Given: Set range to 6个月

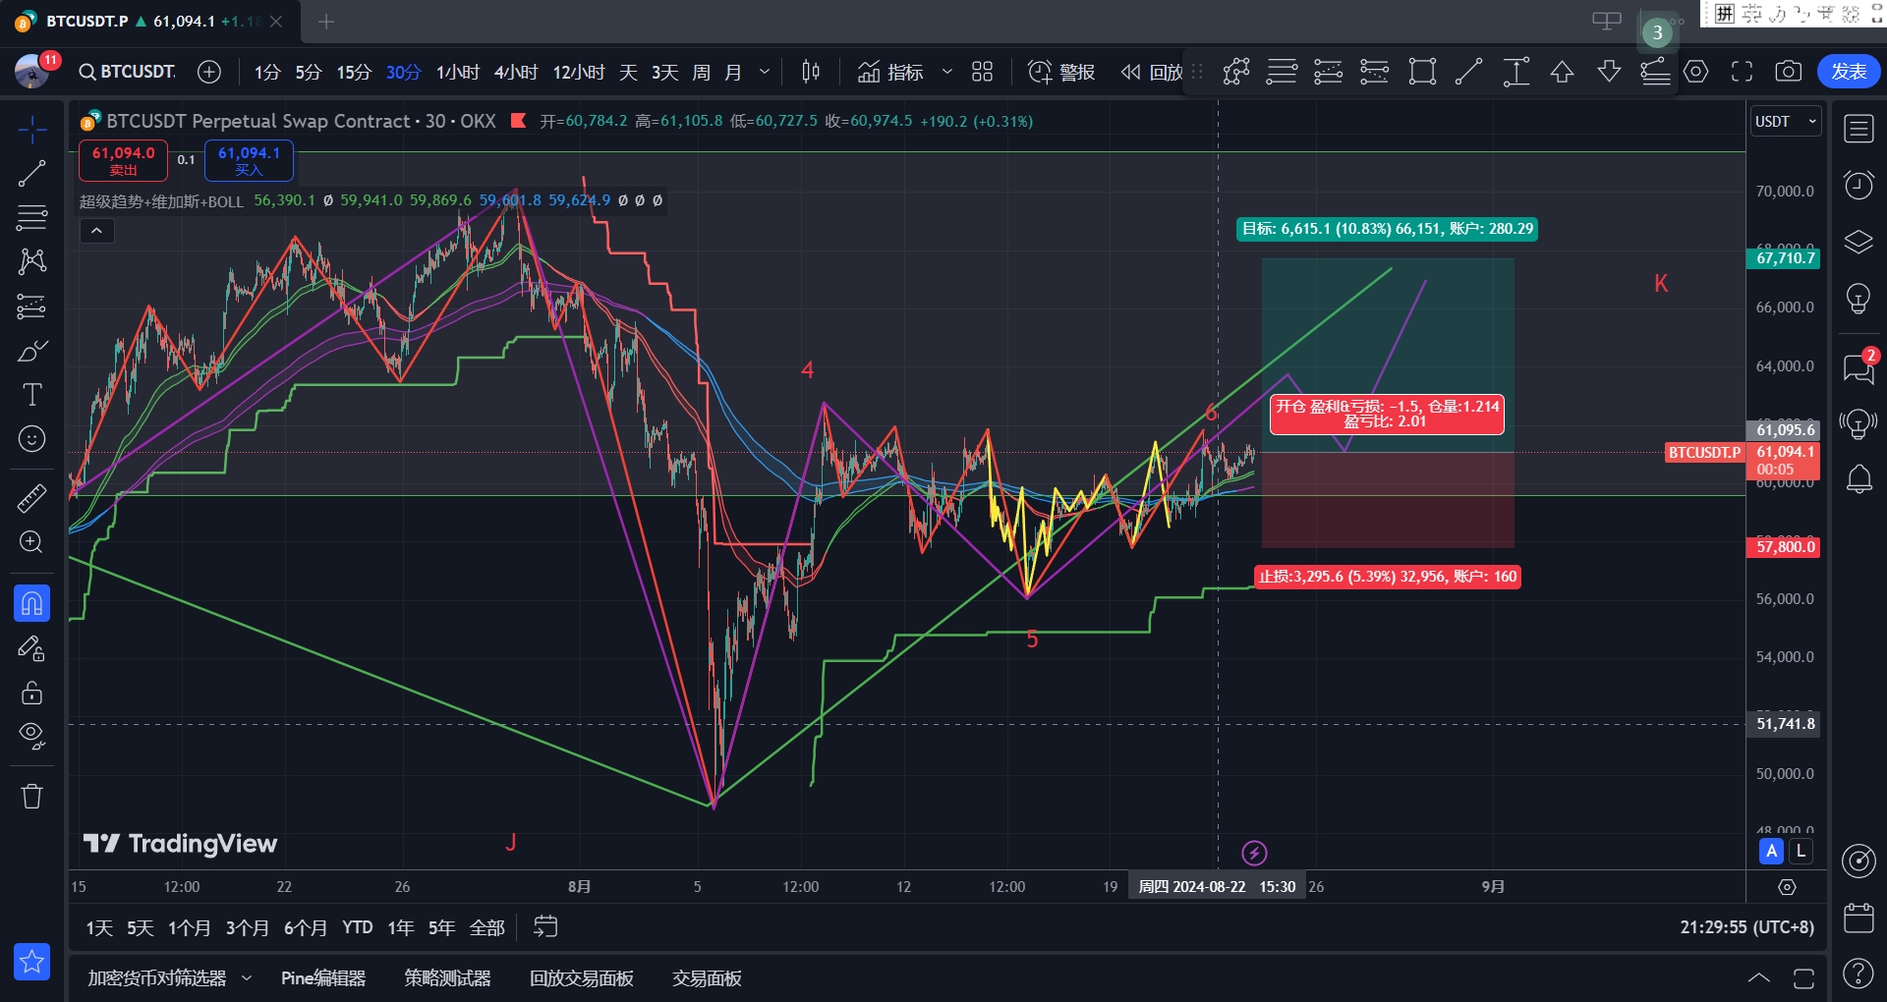Looking at the screenshot, I should pyautogui.click(x=306, y=927).
